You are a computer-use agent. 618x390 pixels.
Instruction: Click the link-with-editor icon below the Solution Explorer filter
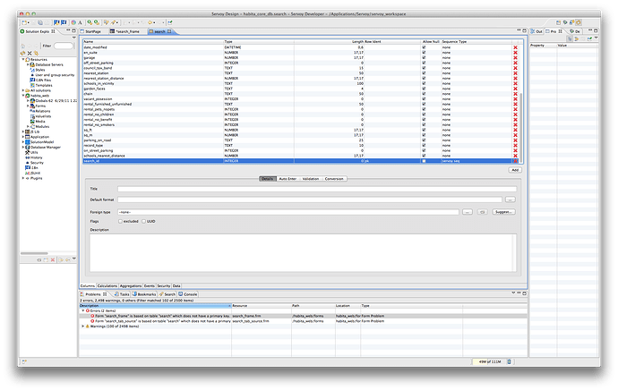click(x=36, y=53)
